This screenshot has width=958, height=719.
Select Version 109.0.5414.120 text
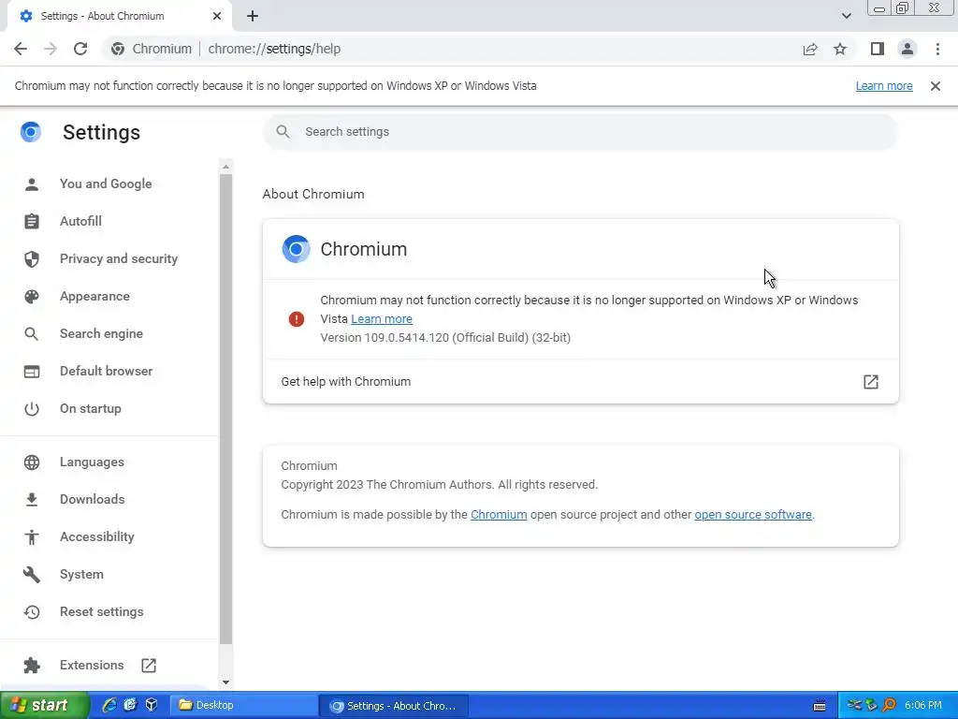(385, 337)
